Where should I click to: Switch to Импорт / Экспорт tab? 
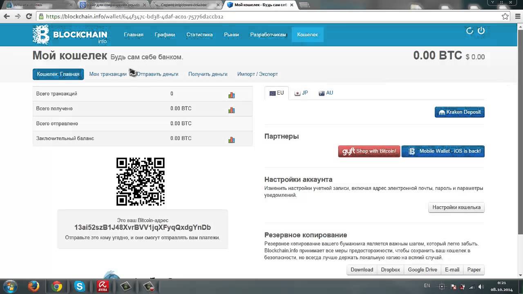257,74
